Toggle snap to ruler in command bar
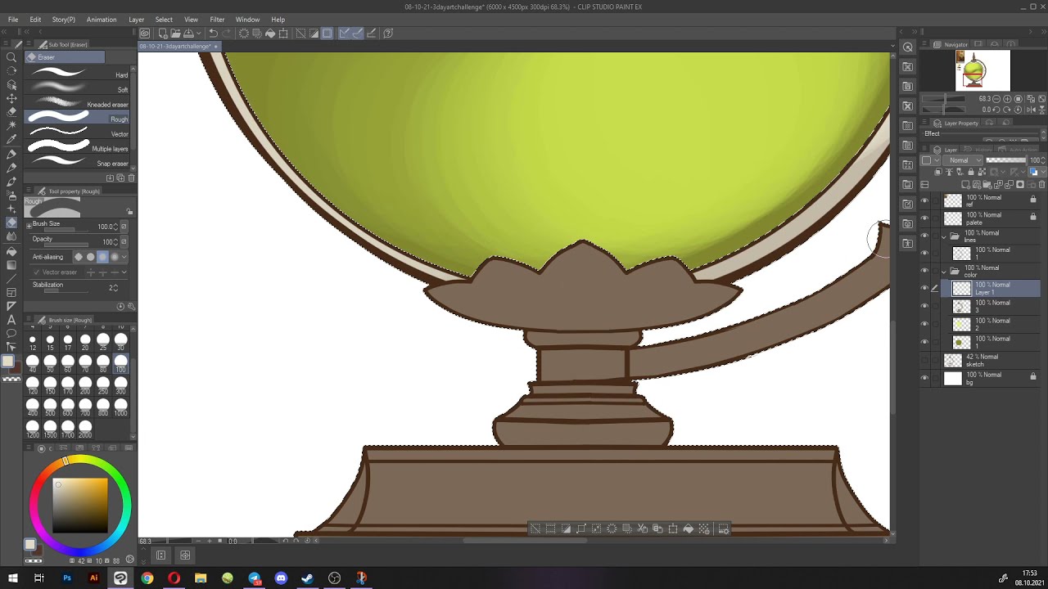This screenshot has width=1048, height=589. [x=344, y=34]
